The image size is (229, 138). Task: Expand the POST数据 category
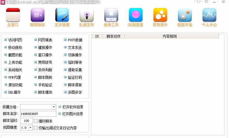tap(65, 40)
